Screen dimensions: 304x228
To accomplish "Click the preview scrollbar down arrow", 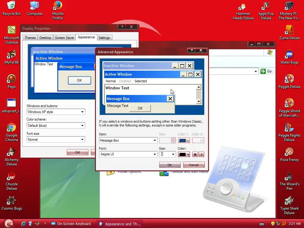I will click(199, 102).
